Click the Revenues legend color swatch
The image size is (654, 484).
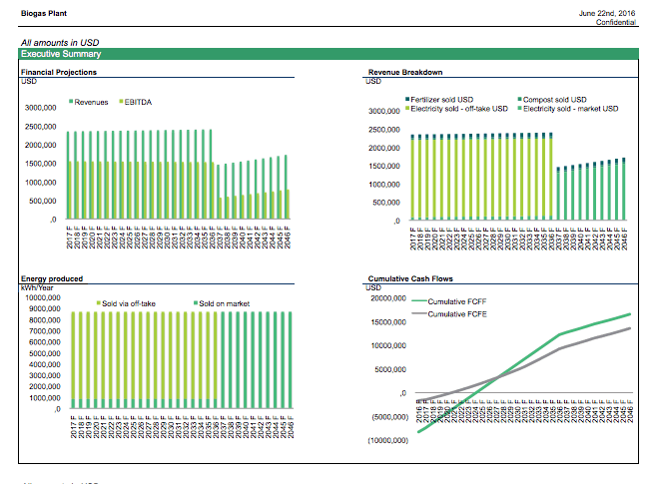click(x=71, y=102)
